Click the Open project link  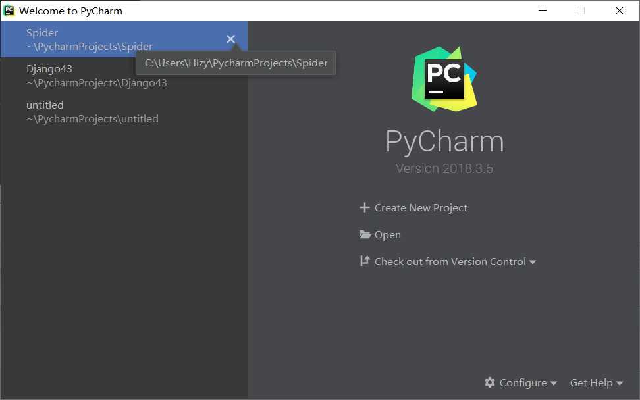point(387,235)
